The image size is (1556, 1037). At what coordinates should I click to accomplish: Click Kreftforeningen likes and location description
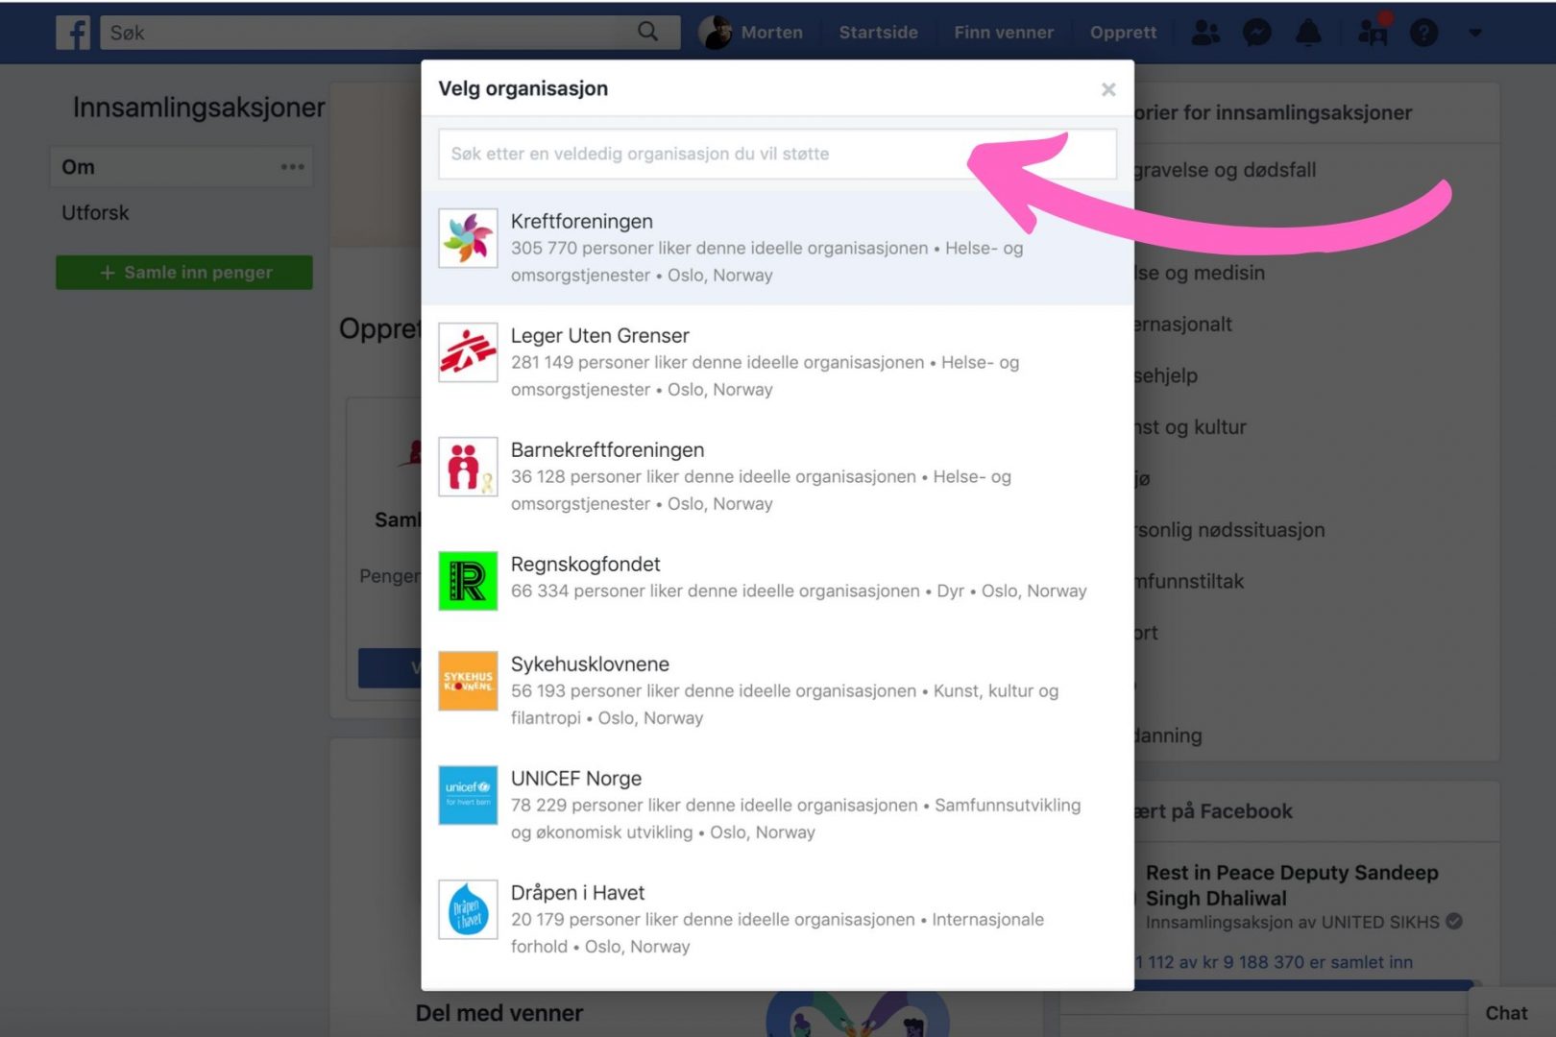pyautogui.click(x=766, y=262)
